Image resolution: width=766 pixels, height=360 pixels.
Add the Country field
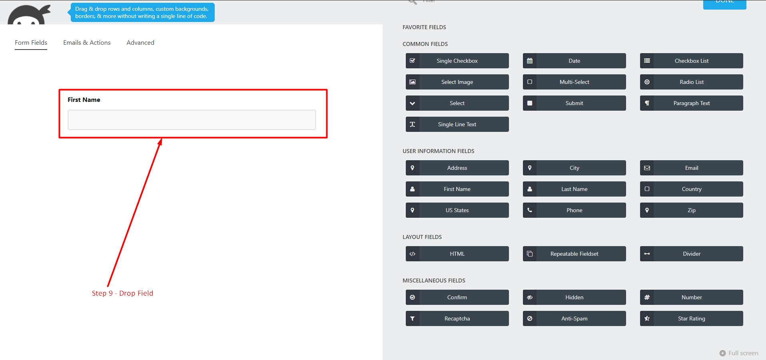[x=691, y=189]
